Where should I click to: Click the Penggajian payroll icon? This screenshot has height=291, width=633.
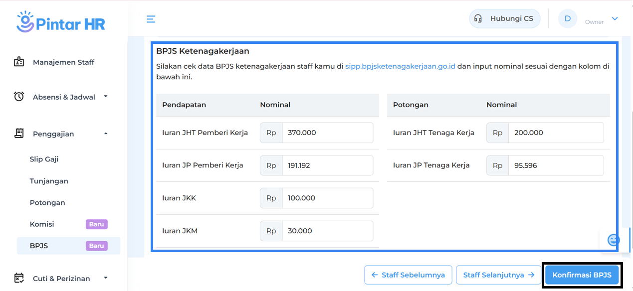tap(19, 134)
